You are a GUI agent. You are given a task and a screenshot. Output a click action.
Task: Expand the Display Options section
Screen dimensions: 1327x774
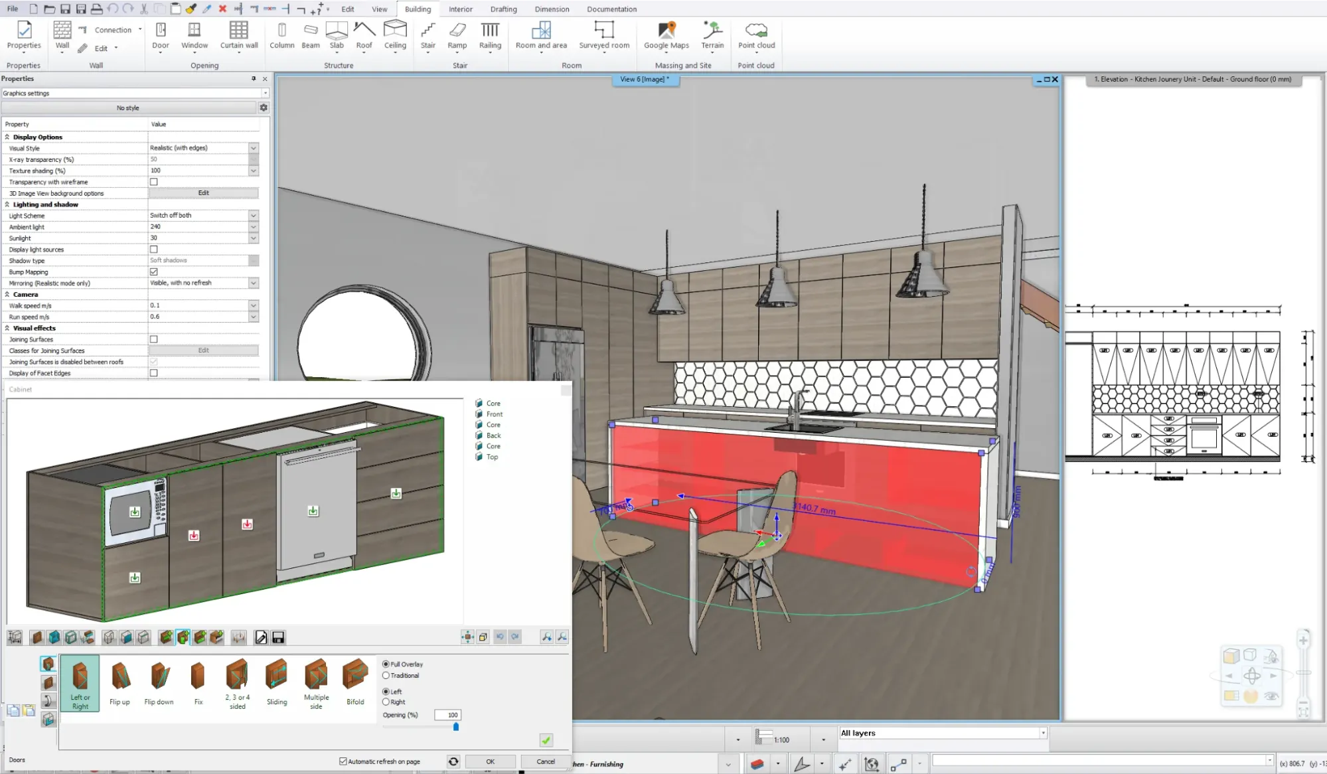click(x=5, y=136)
